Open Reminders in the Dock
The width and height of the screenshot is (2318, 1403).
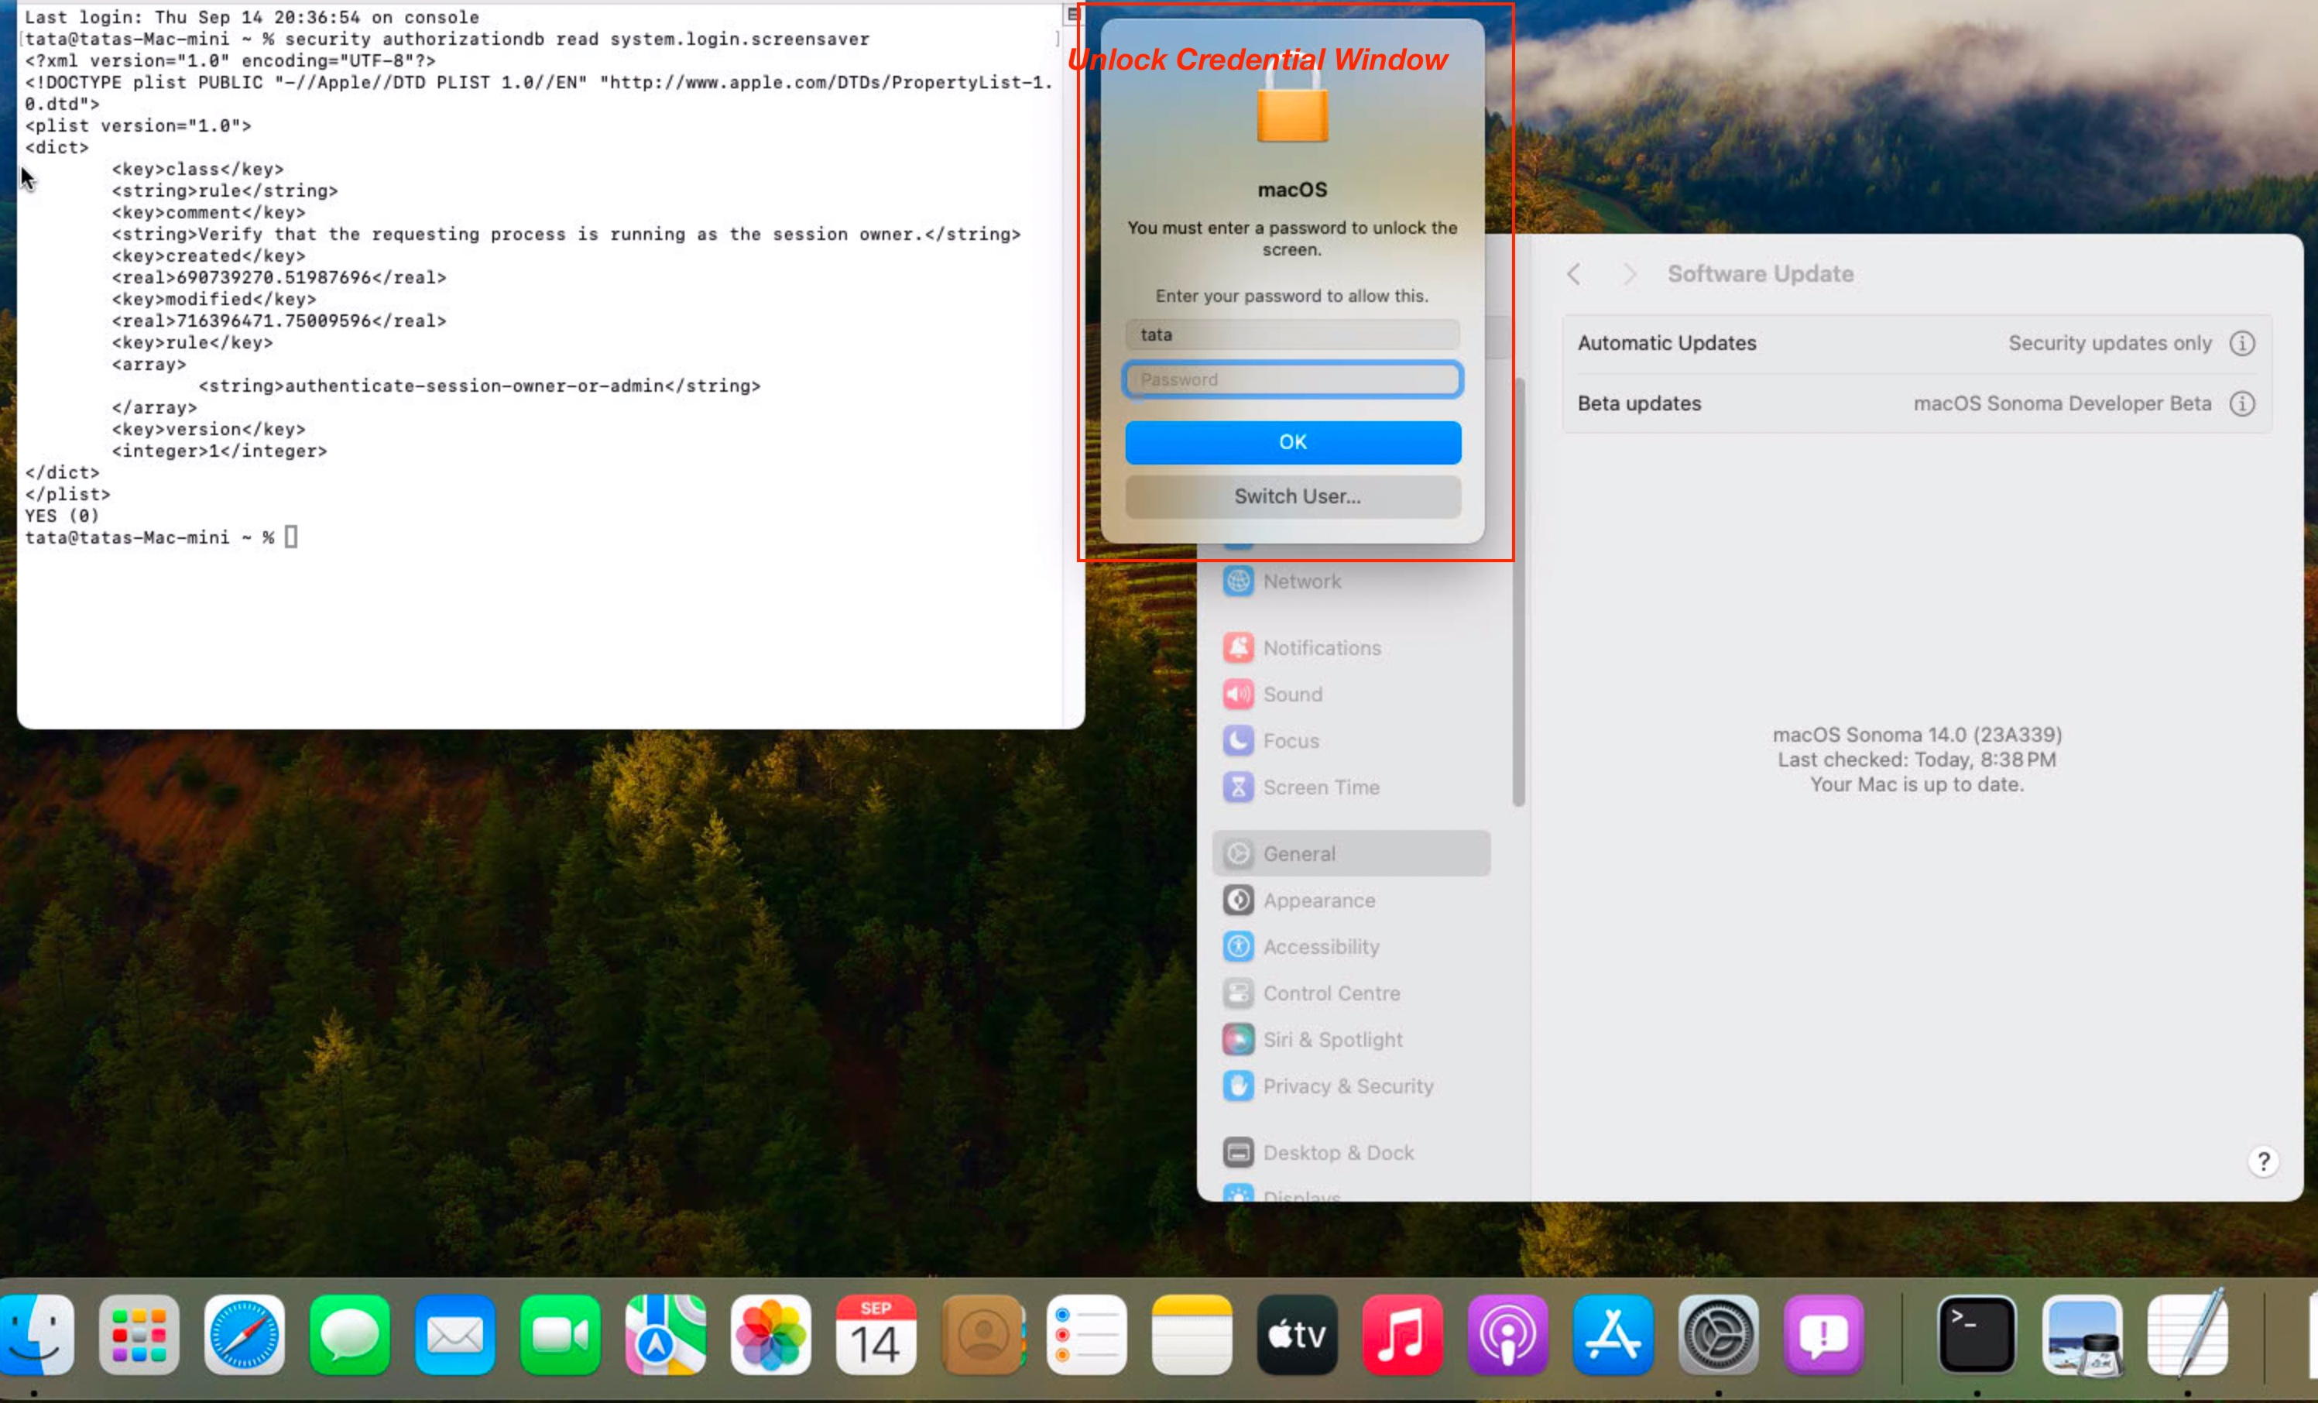[x=1088, y=1333]
